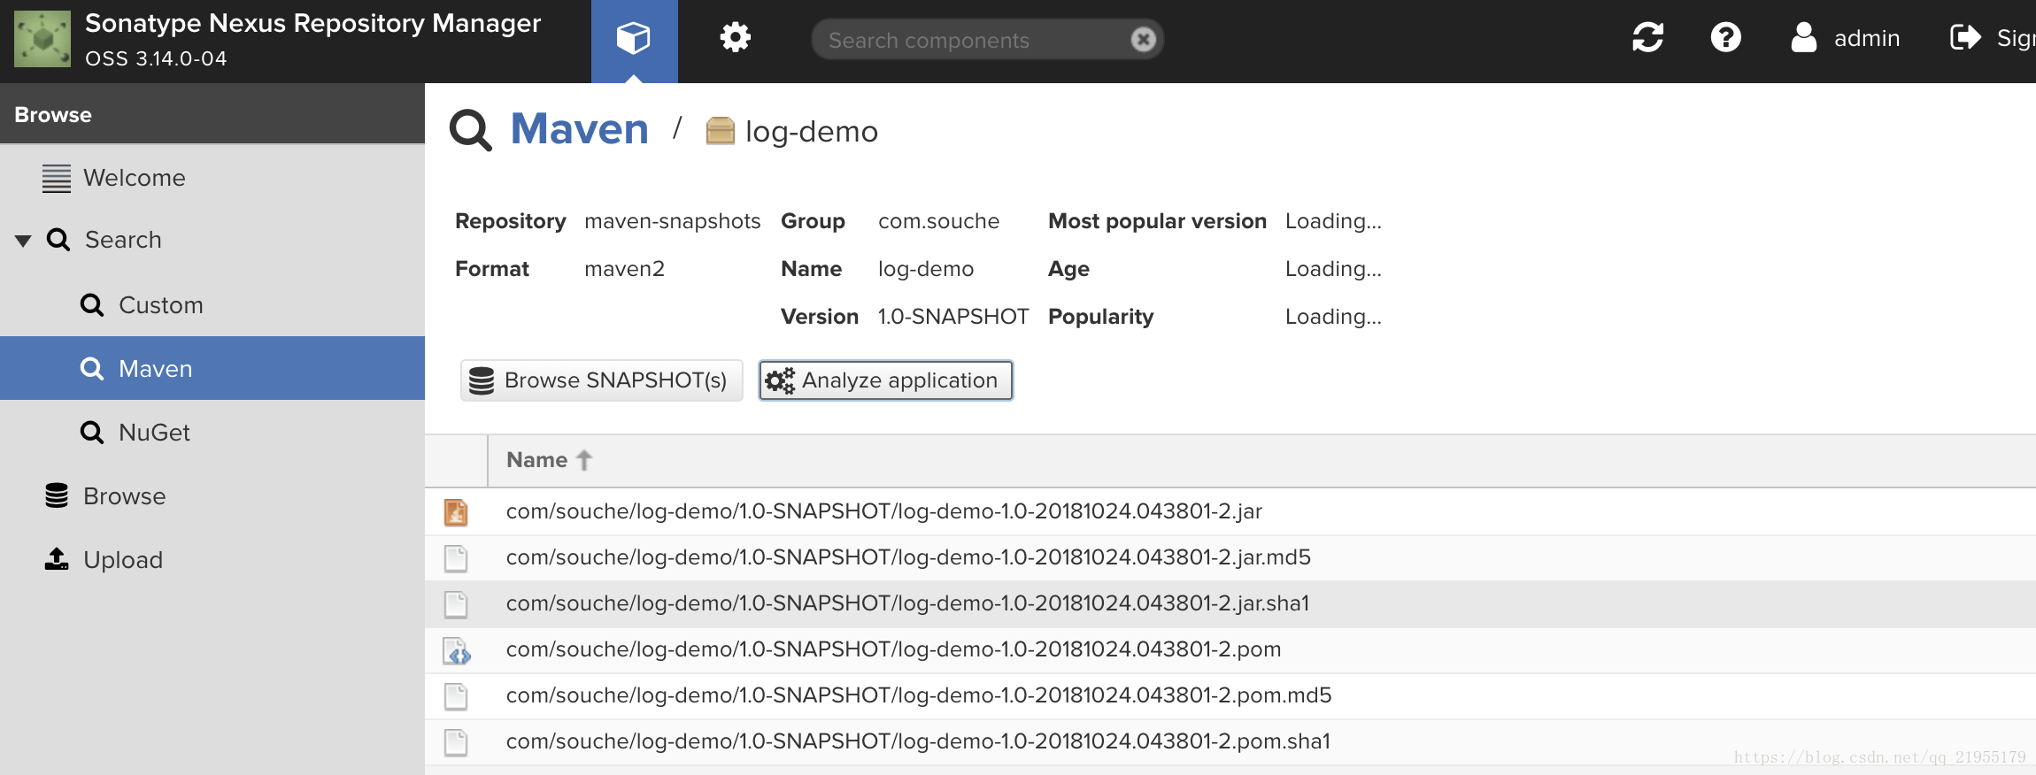The height and width of the screenshot is (775, 2036).
Task: Click the 1.0-SNAPSHOT version value
Action: click(x=953, y=317)
